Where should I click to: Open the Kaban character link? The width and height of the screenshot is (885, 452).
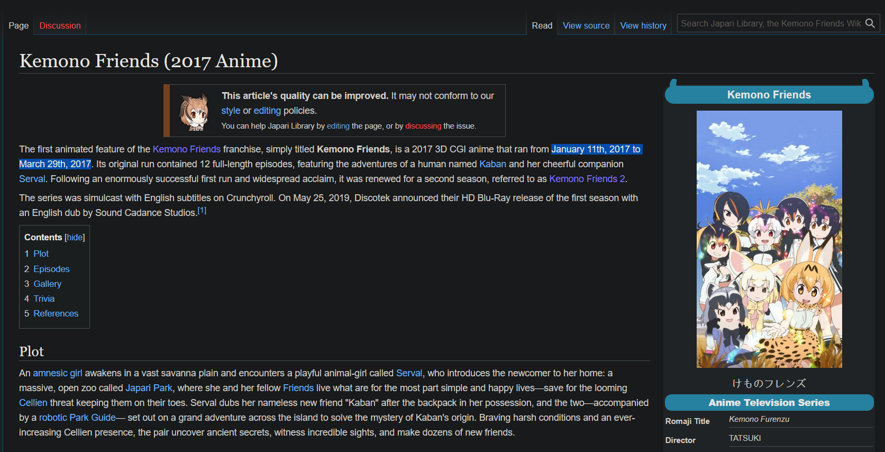coord(492,164)
